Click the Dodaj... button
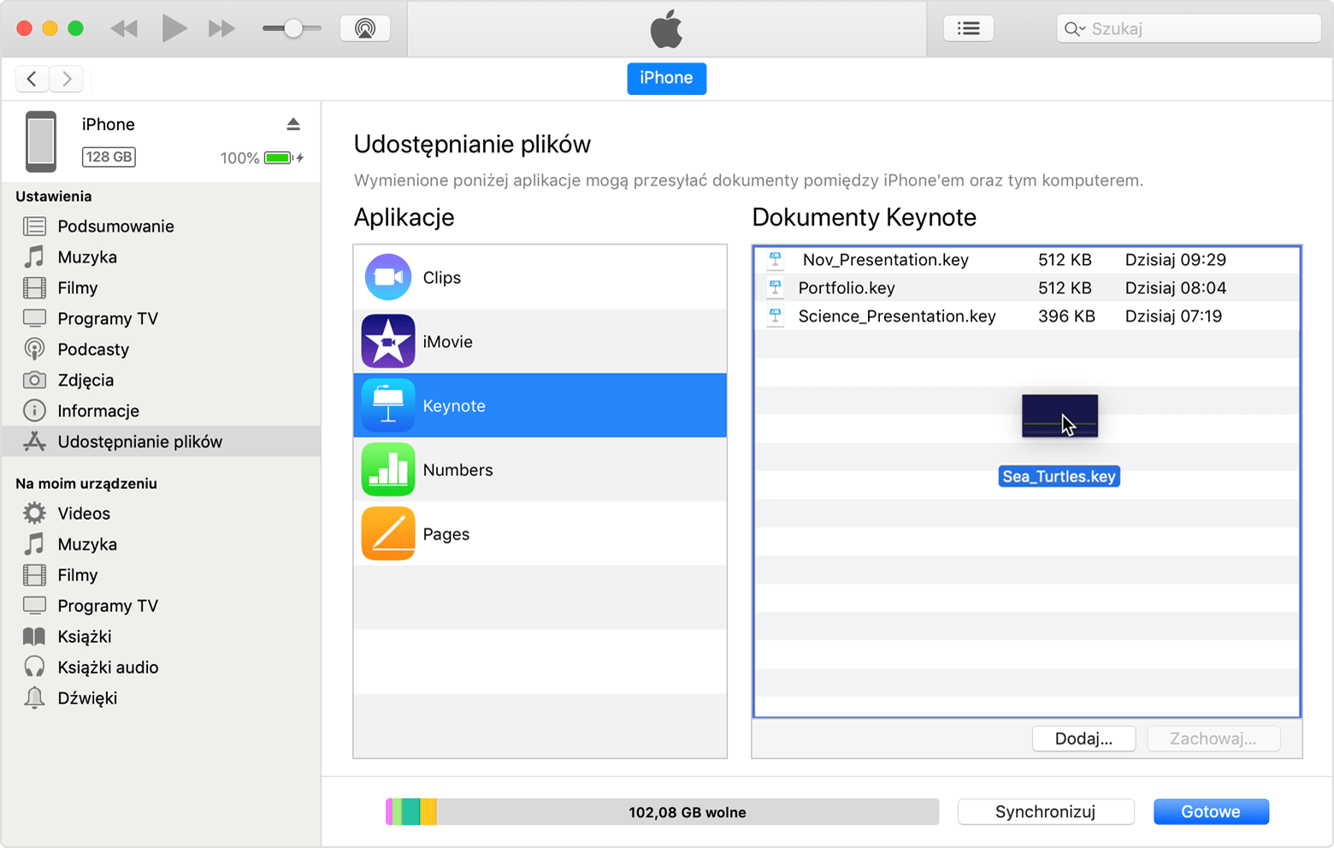This screenshot has height=848, width=1334. click(x=1083, y=739)
